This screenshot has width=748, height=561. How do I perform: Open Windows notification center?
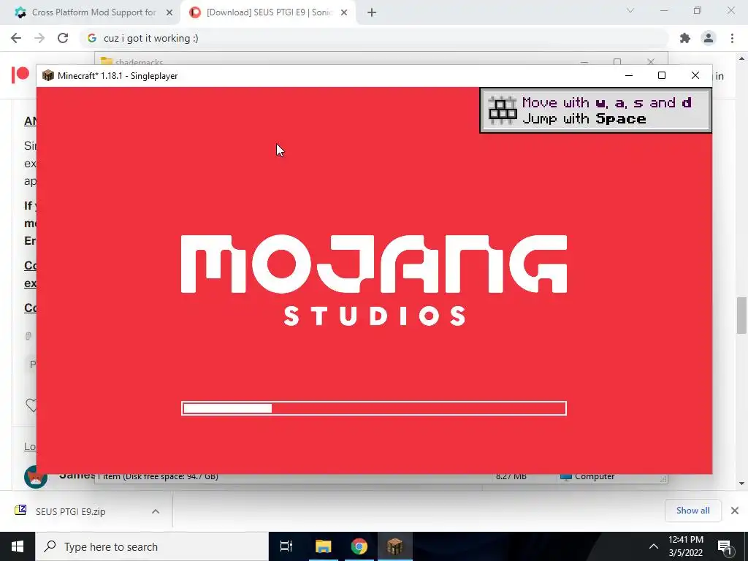(725, 546)
